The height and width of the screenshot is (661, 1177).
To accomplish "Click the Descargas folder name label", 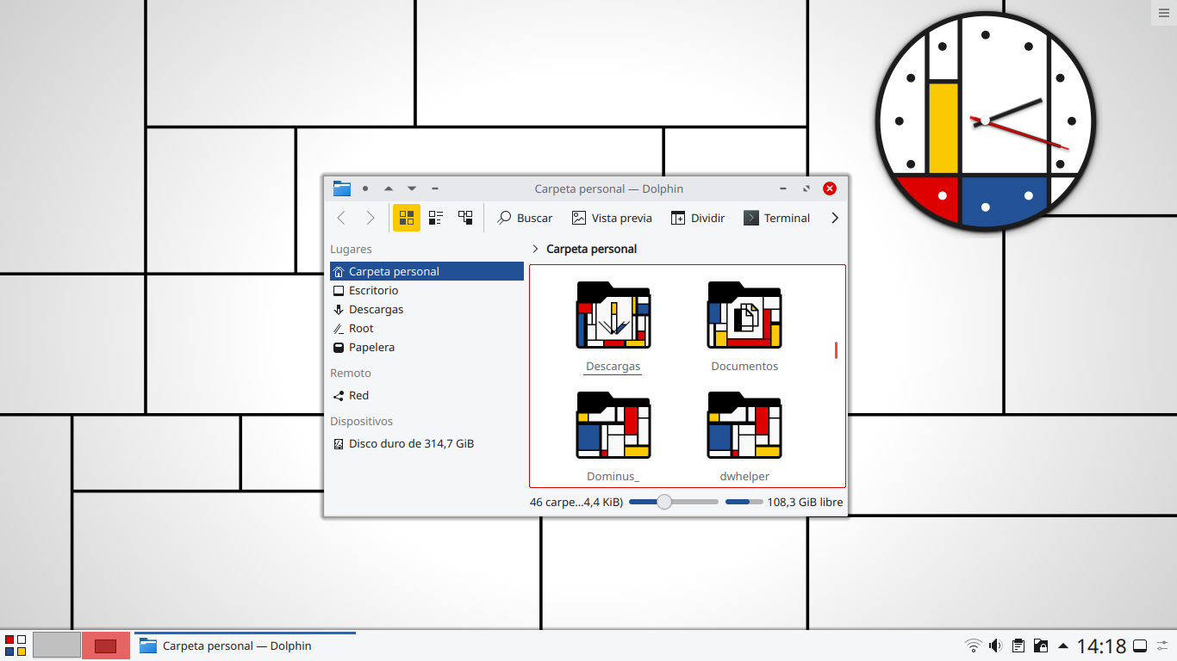I will click(613, 367).
